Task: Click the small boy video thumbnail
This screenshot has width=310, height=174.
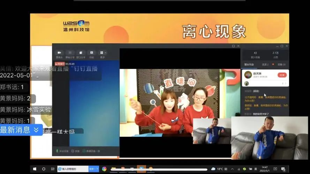Action: pos(212,131)
